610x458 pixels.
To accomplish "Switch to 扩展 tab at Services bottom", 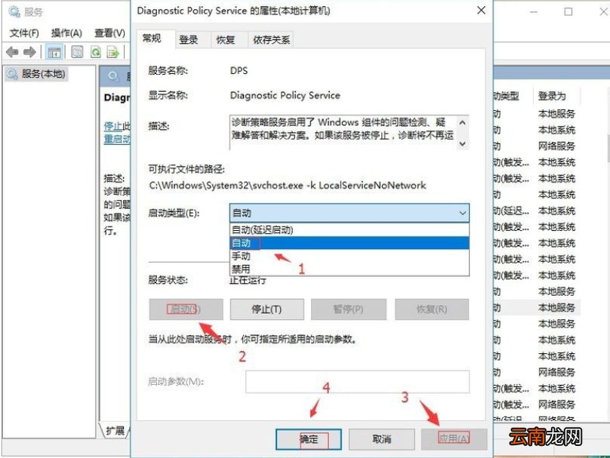I will coord(115,430).
